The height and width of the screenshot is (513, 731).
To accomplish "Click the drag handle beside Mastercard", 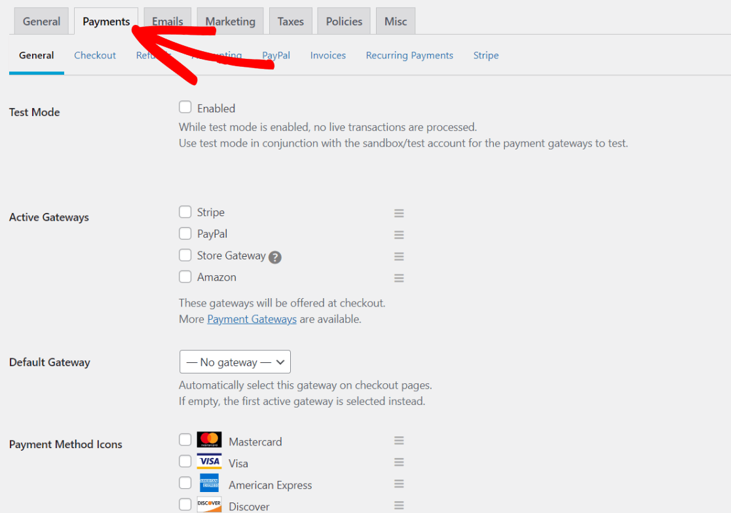I will (x=399, y=440).
